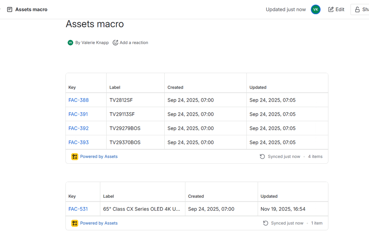Select the 65" Class CX Series OLED label
This screenshot has width=369, height=234.
click(x=141, y=209)
